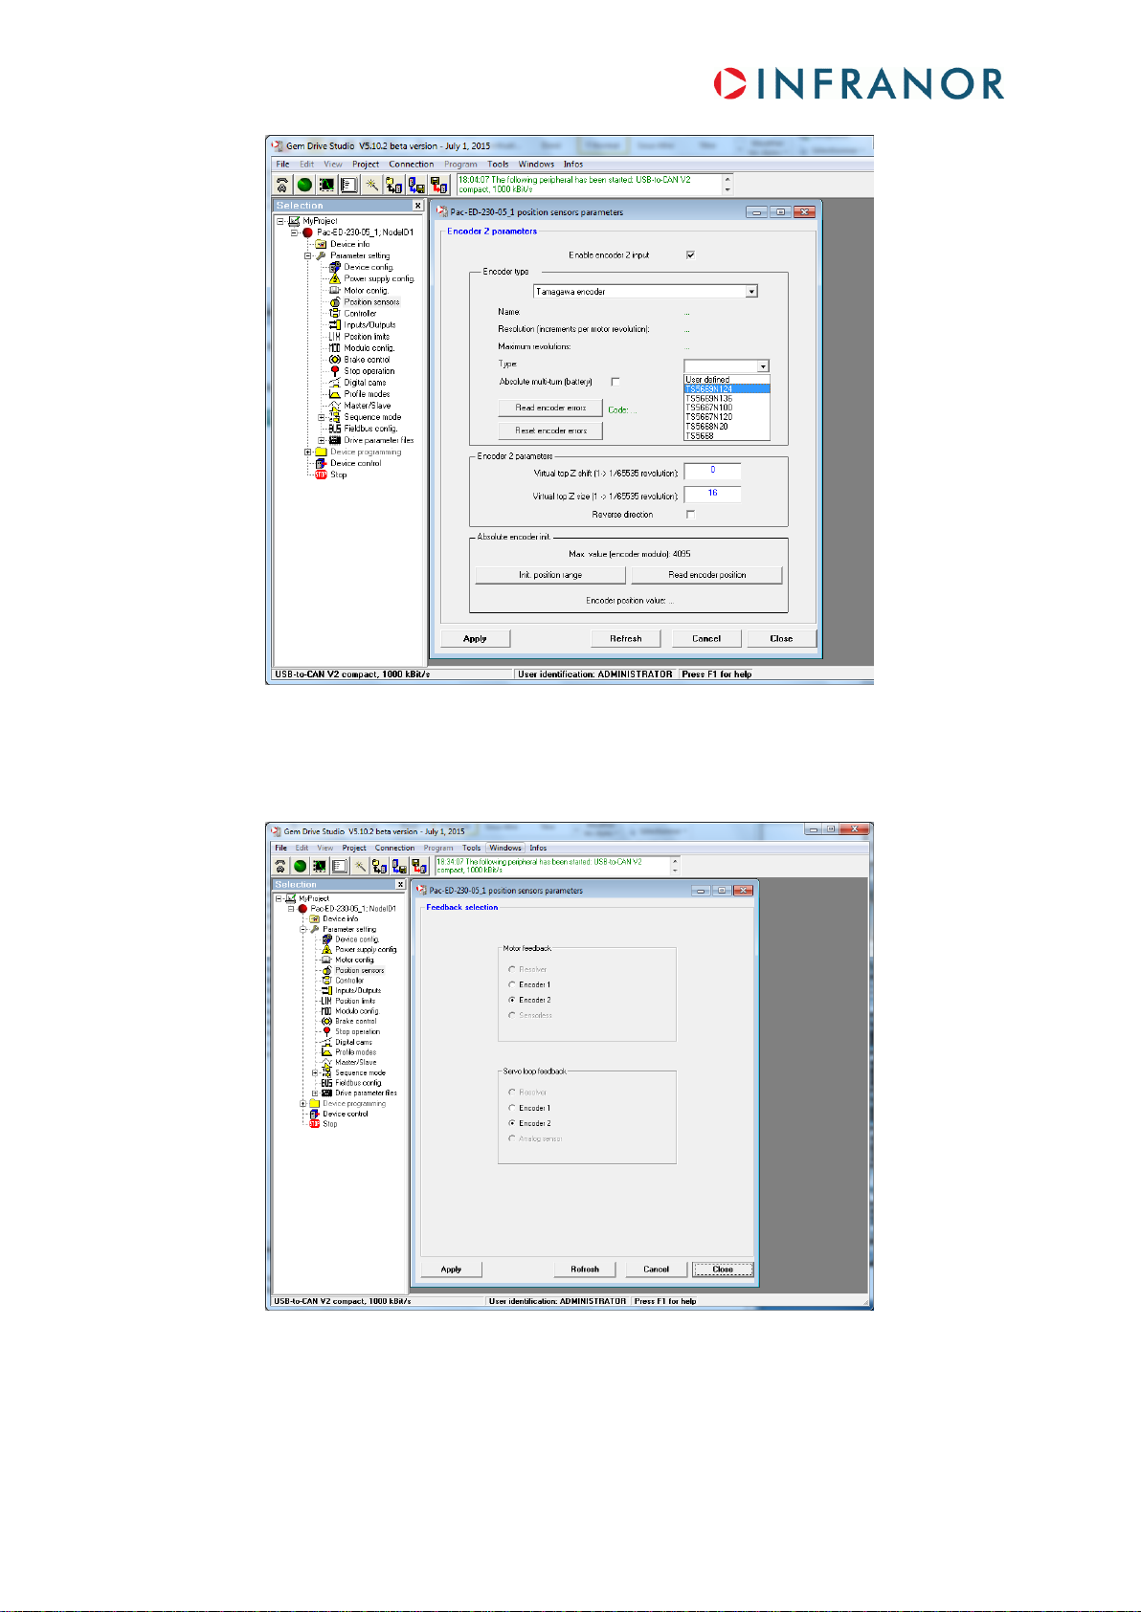Top screenshot: close the Selection panel with X

click(x=418, y=206)
